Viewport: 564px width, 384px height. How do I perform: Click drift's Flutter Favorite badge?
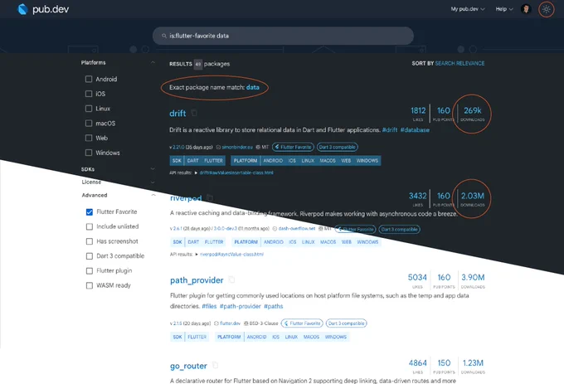click(x=293, y=147)
